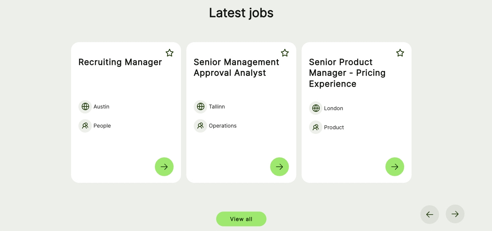This screenshot has height=231, width=492.
Task: Open Senior Product Manager green arrow button
Action: click(395, 167)
